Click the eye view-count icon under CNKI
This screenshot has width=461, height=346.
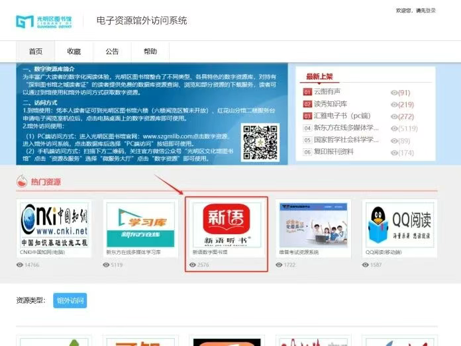(x=20, y=265)
